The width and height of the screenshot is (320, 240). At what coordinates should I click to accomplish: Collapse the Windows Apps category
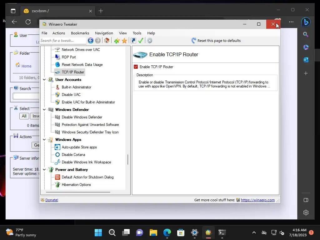(x=44, y=140)
